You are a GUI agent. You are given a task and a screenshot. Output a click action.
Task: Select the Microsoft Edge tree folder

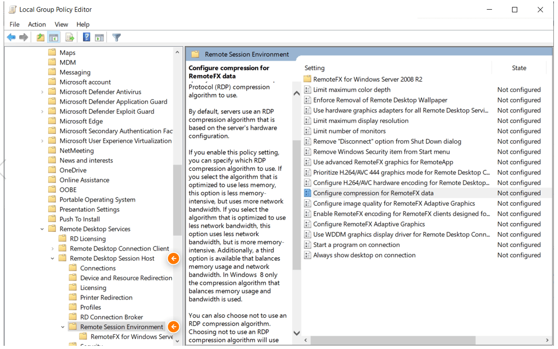pos(81,121)
